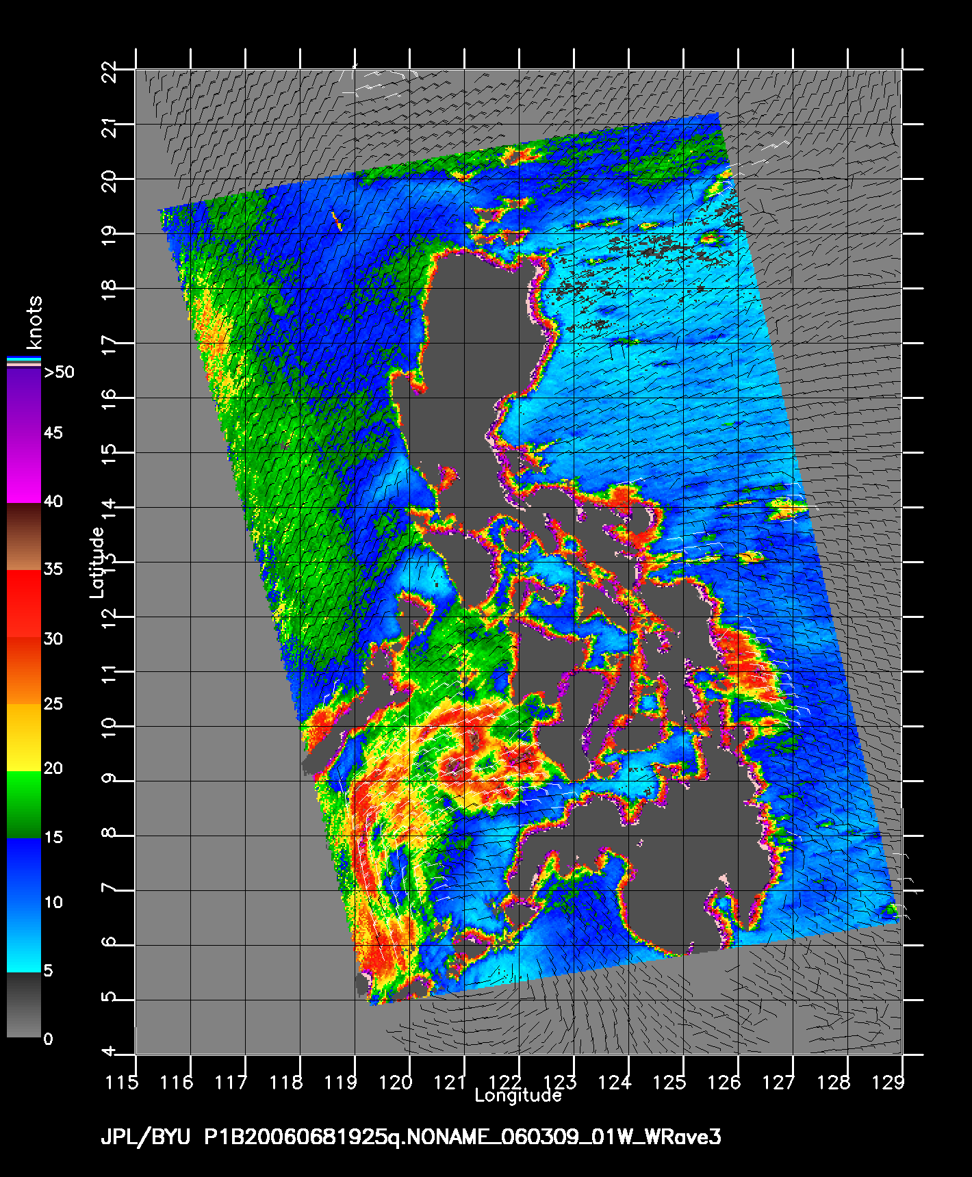Click the latitude tick label '14'
This screenshot has height=1177, width=972.
pos(109,508)
